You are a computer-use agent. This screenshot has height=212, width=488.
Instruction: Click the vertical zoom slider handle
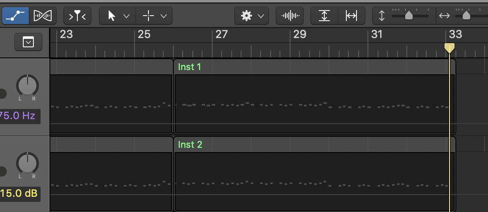click(x=408, y=16)
